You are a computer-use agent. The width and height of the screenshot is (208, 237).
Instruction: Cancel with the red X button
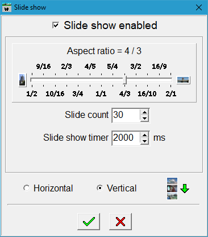pos(120,222)
